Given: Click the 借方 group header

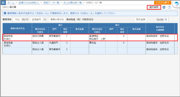Looking at the screenshot, I should tap(60, 25).
